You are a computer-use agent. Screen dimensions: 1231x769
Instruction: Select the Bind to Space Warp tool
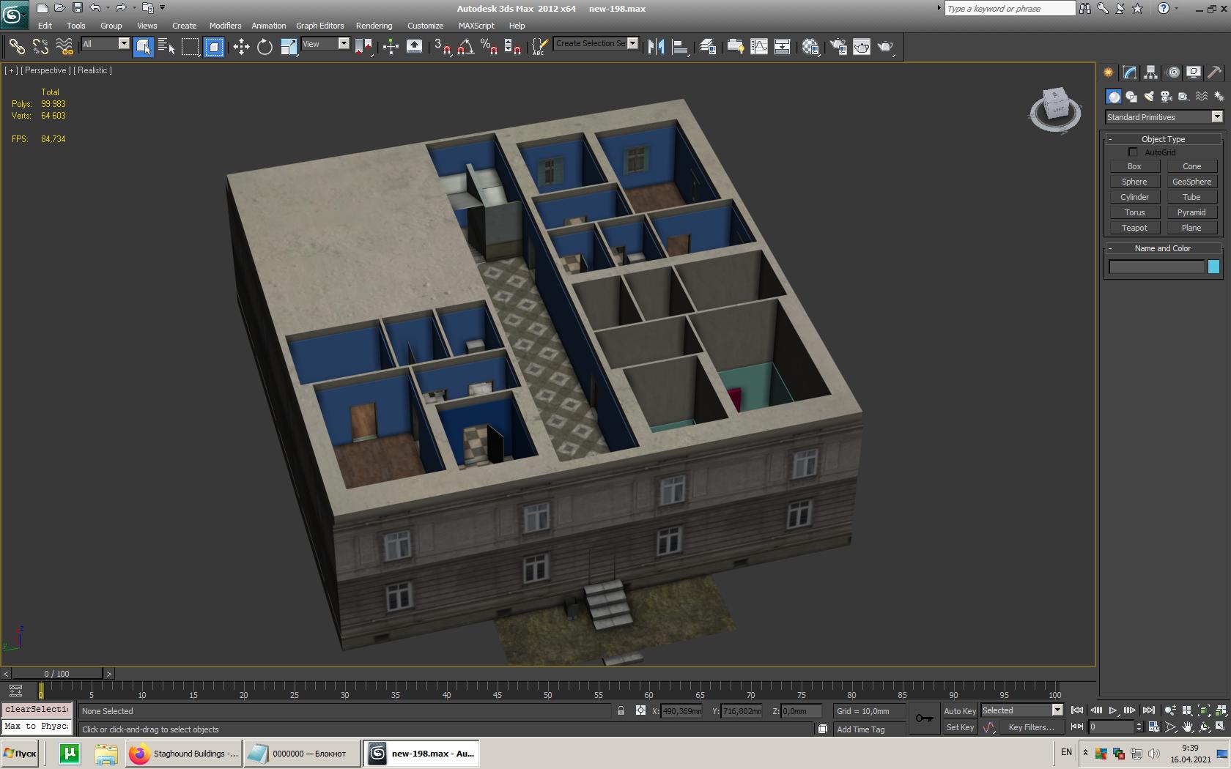[64, 47]
